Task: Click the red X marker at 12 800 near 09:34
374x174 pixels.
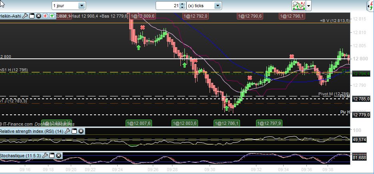Action: (x=292, y=56)
